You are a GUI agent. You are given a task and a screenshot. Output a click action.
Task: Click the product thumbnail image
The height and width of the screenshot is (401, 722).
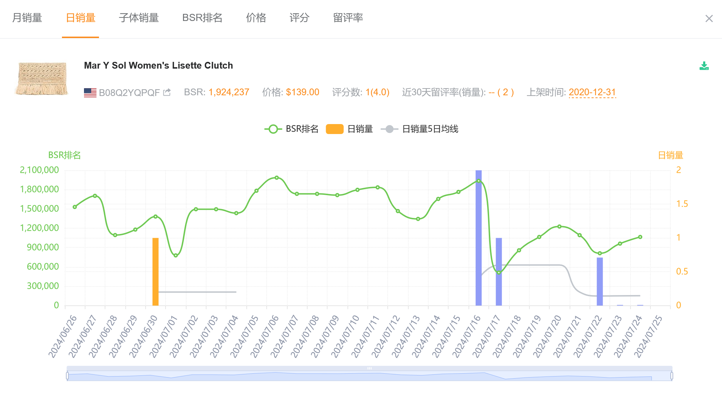[x=42, y=79]
